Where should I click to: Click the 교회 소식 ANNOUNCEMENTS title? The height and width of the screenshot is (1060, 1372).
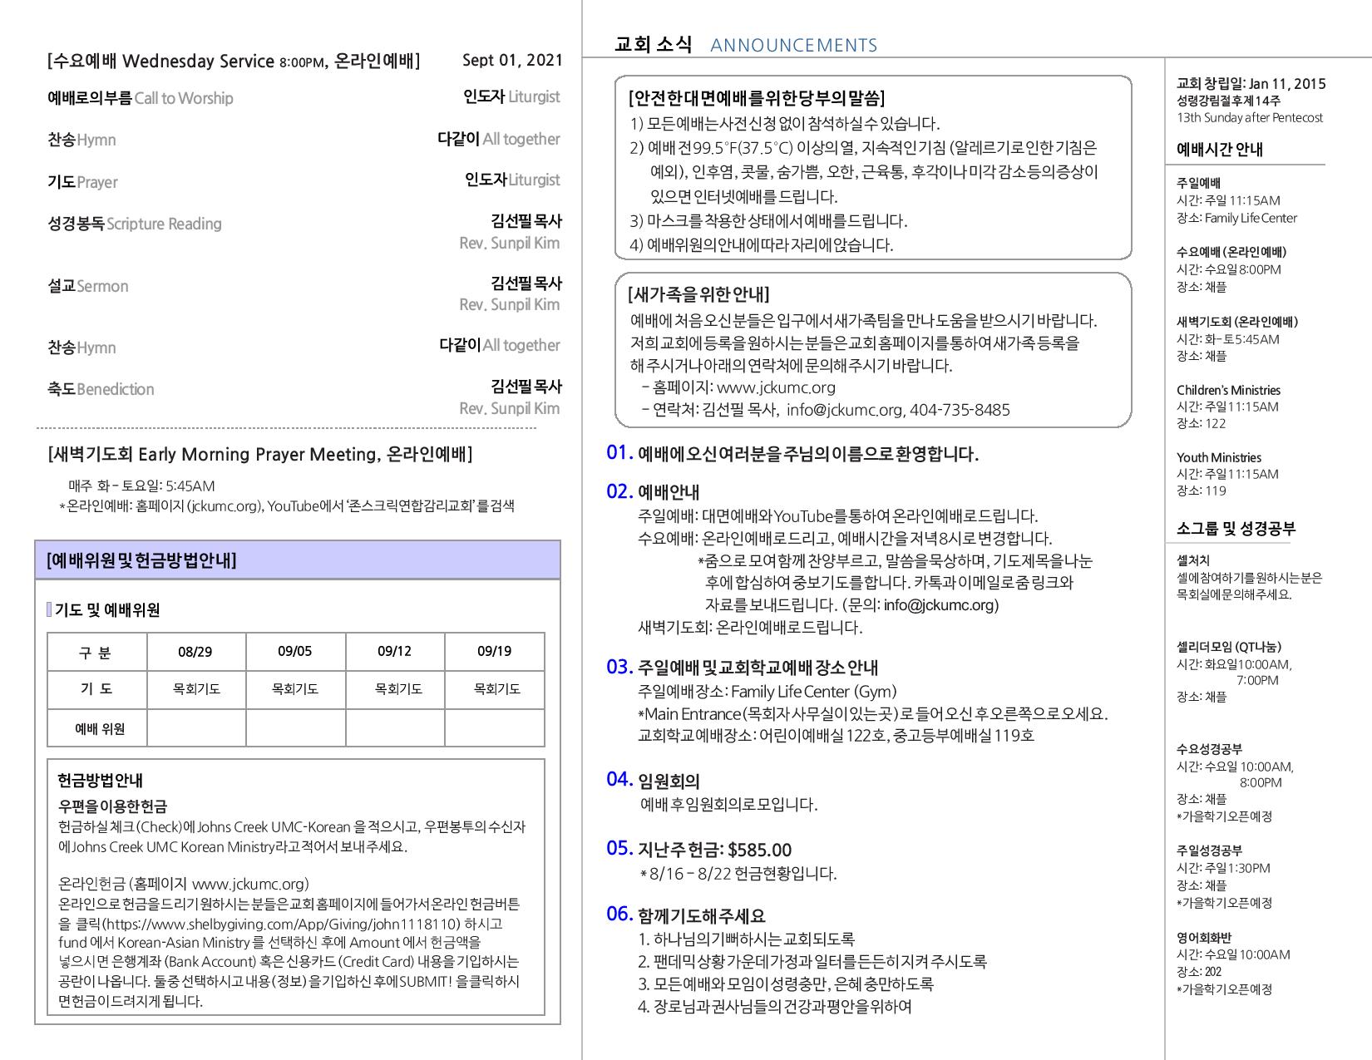746,45
